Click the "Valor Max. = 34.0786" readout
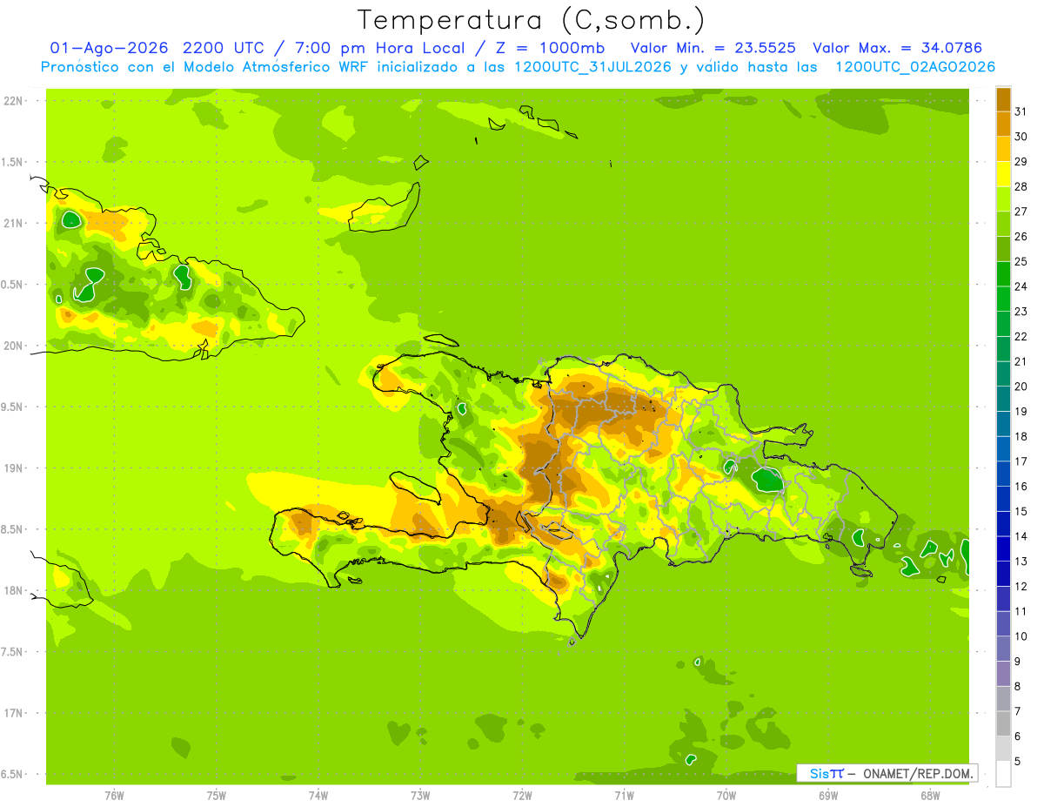The width and height of the screenshot is (1044, 807). (x=897, y=48)
